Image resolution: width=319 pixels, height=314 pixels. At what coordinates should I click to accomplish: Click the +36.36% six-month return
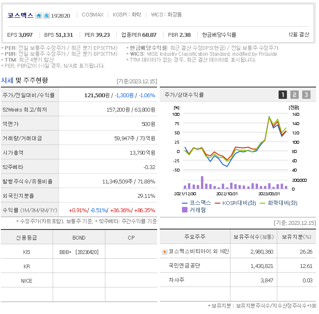coord(121,210)
